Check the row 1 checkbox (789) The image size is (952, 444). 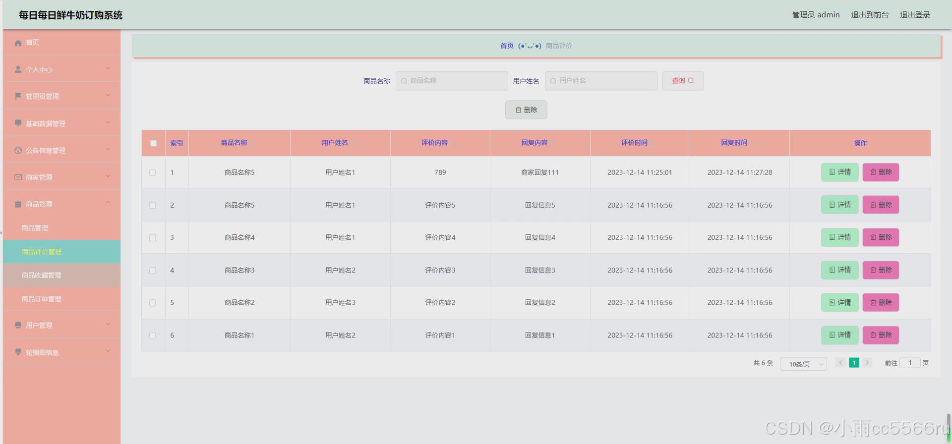[x=153, y=172]
